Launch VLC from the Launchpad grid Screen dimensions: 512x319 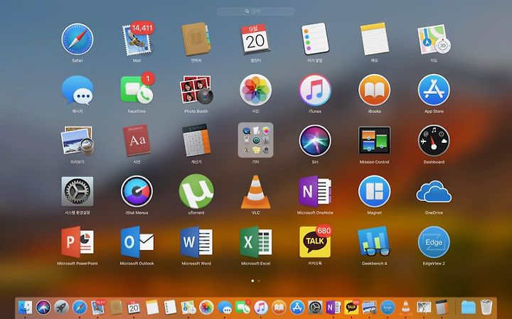coord(256,192)
